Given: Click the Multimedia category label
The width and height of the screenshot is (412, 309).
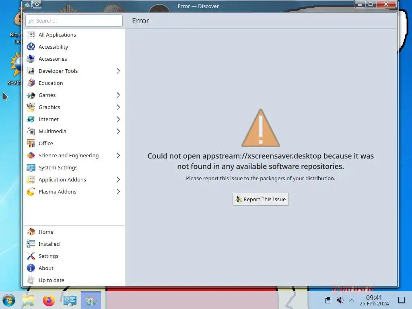Looking at the screenshot, I should click(52, 132).
